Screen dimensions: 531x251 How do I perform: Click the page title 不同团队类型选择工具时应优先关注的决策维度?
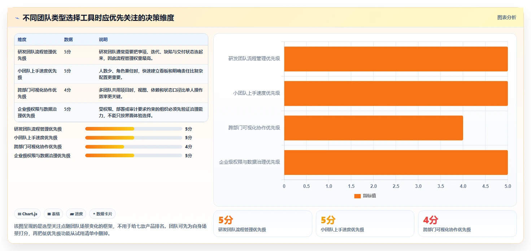(98, 18)
